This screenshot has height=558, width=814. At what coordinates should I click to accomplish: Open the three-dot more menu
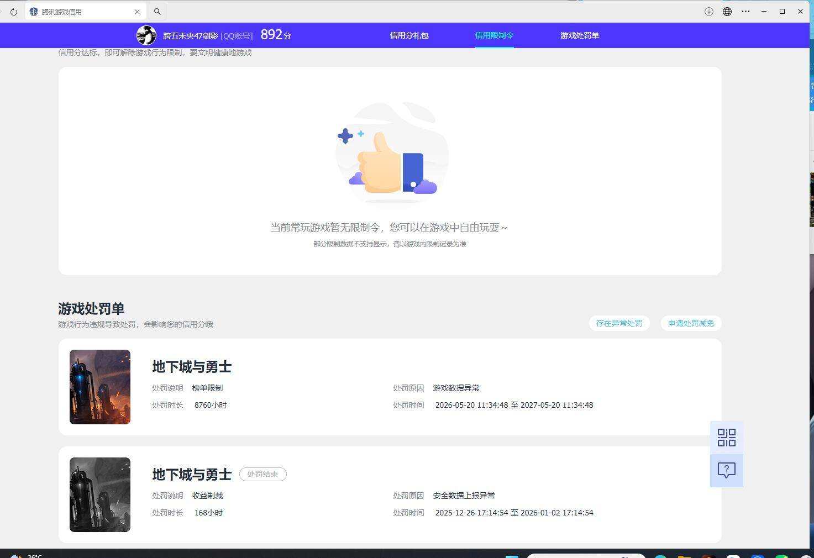click(x=745, y=12)
